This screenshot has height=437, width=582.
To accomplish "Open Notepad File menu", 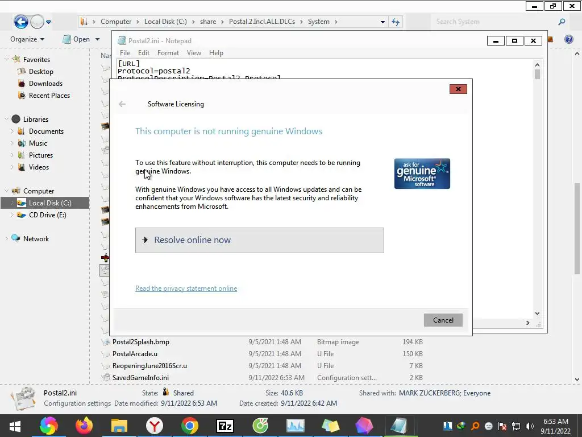I will click(125, 53).
